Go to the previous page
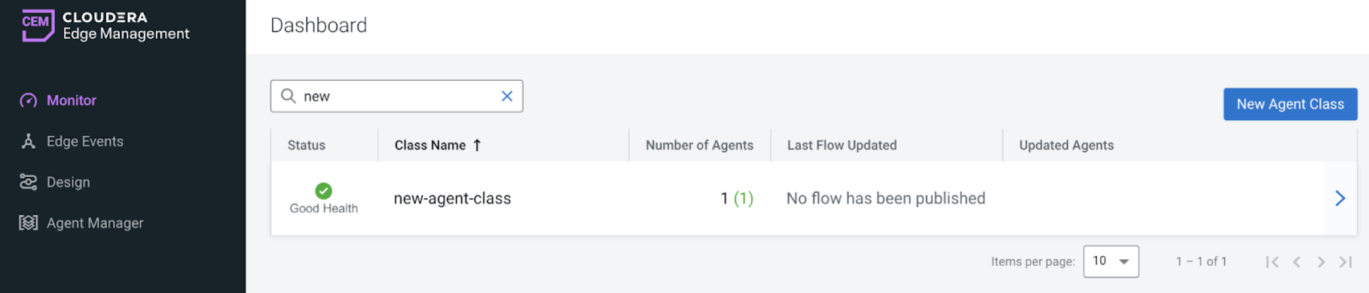1369x293 pixels. [1297, 262]
